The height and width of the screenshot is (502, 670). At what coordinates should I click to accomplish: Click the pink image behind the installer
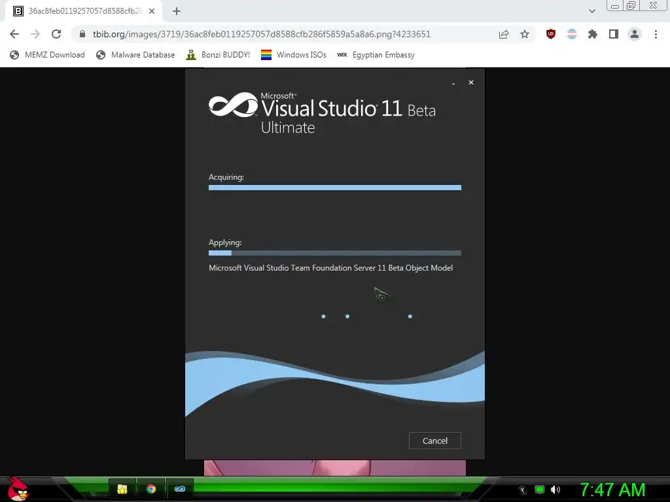[335, 468]
